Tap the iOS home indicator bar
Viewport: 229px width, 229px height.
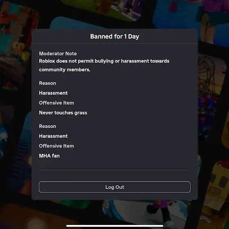(x=114, y=226)
